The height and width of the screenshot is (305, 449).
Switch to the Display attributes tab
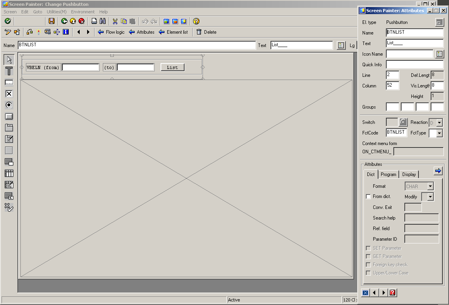409,174
